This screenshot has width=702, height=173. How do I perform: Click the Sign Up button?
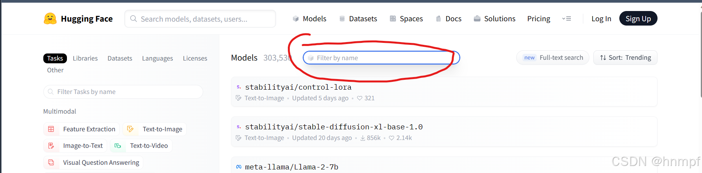638,18
